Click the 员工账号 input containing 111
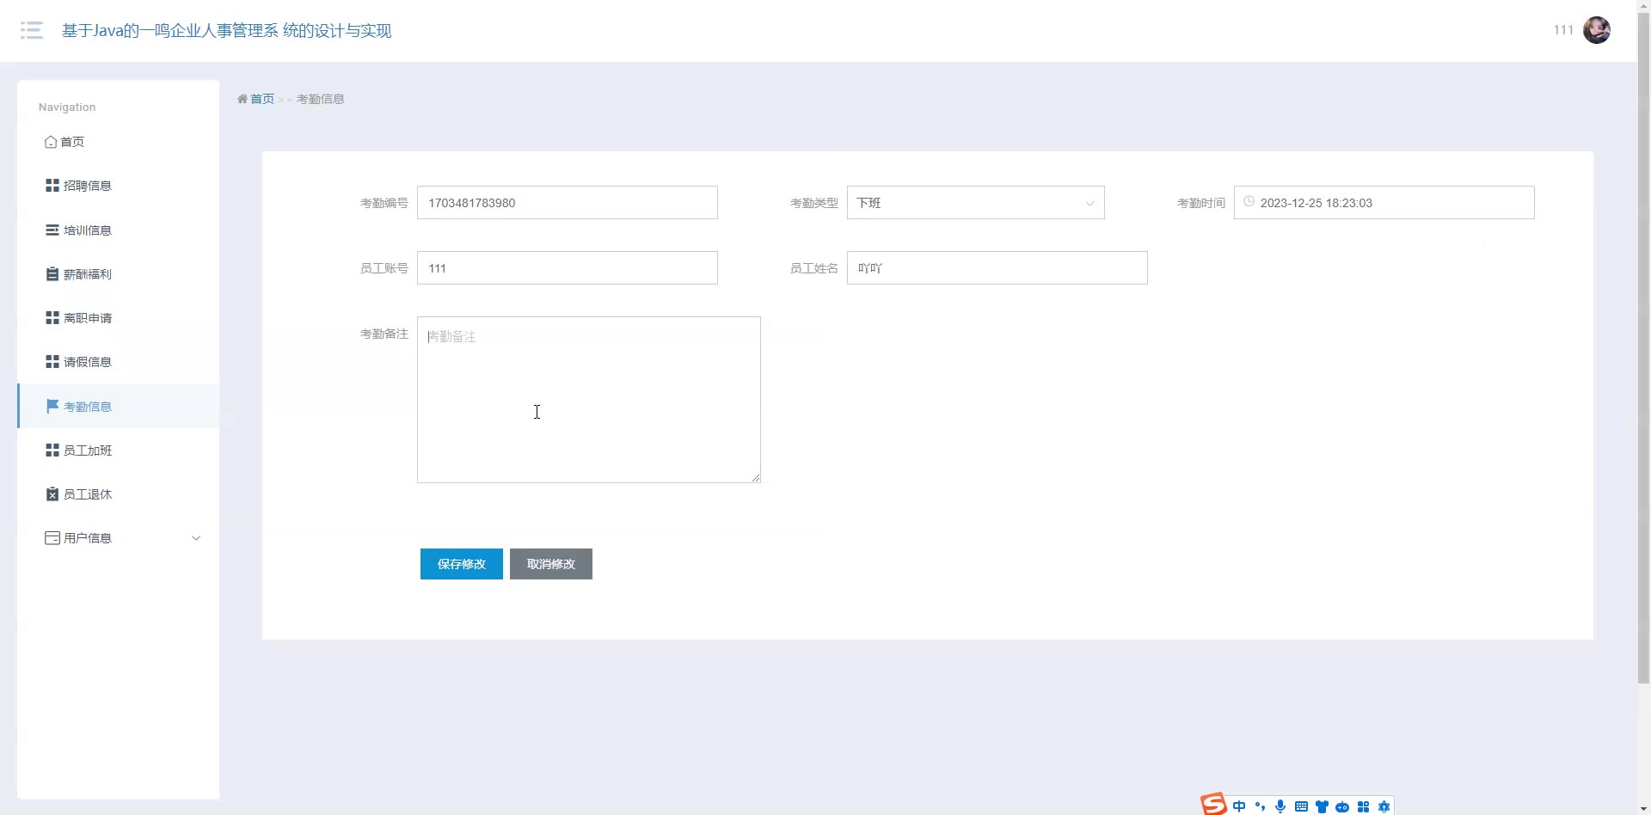Image resolution: width=1651 pixels, height=815 pixels. pyautogui.click(x=568, y=268)
